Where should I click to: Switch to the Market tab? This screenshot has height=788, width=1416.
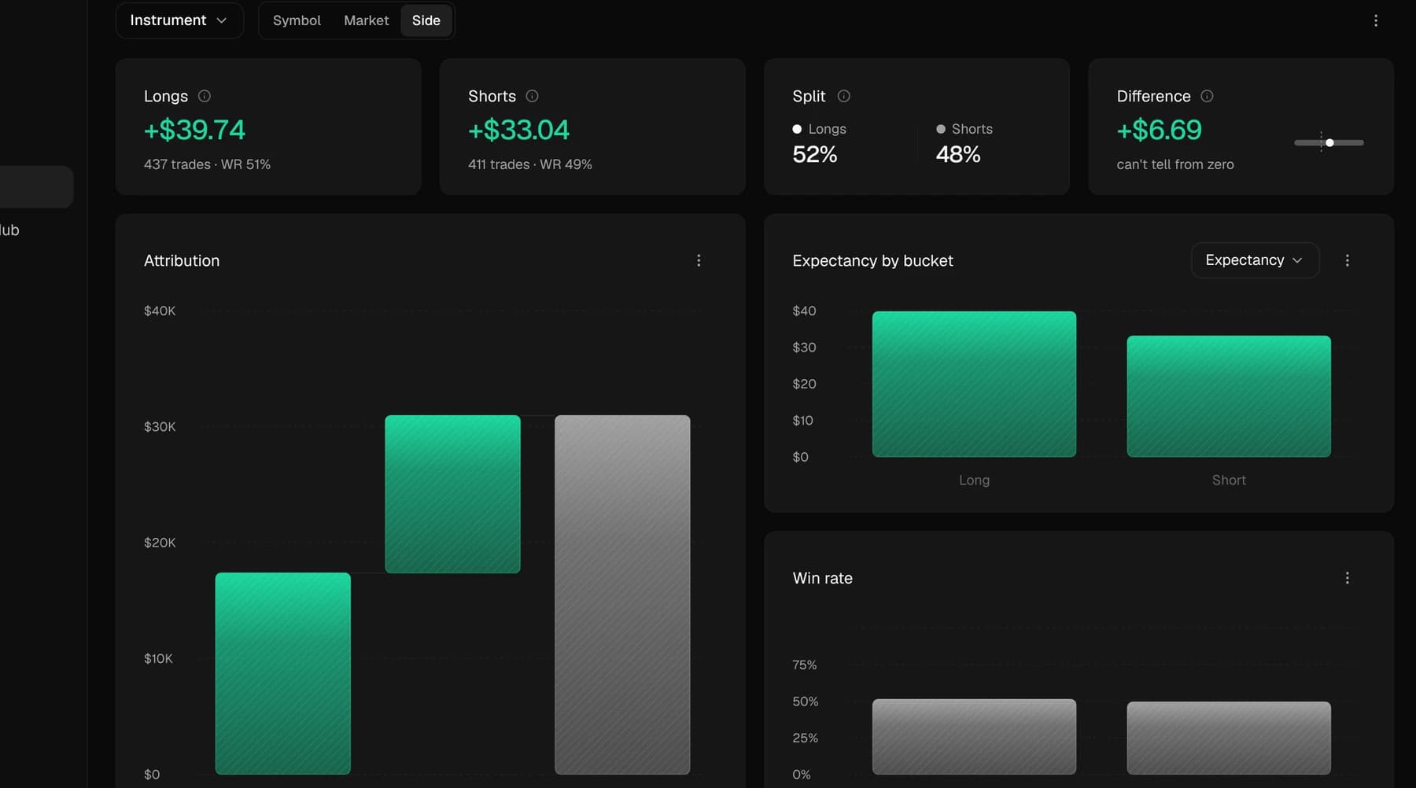[x=366, y=20]
